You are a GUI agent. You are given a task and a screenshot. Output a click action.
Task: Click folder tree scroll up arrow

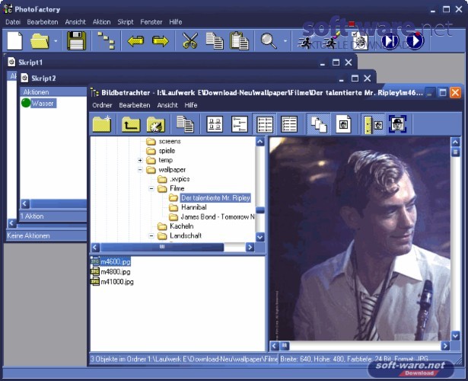pyautogui.click(x=260, y=142)
